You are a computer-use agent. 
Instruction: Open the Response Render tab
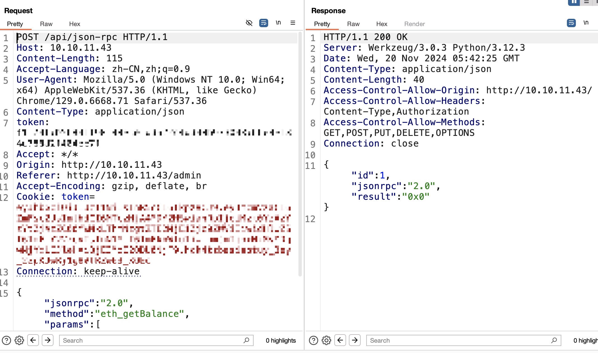414,24
